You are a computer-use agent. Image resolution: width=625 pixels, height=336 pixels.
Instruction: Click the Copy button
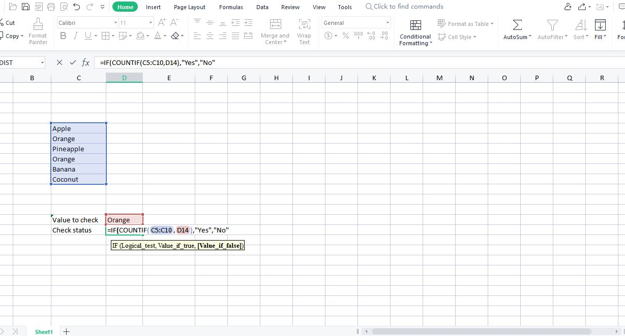(x=12, y=36)
